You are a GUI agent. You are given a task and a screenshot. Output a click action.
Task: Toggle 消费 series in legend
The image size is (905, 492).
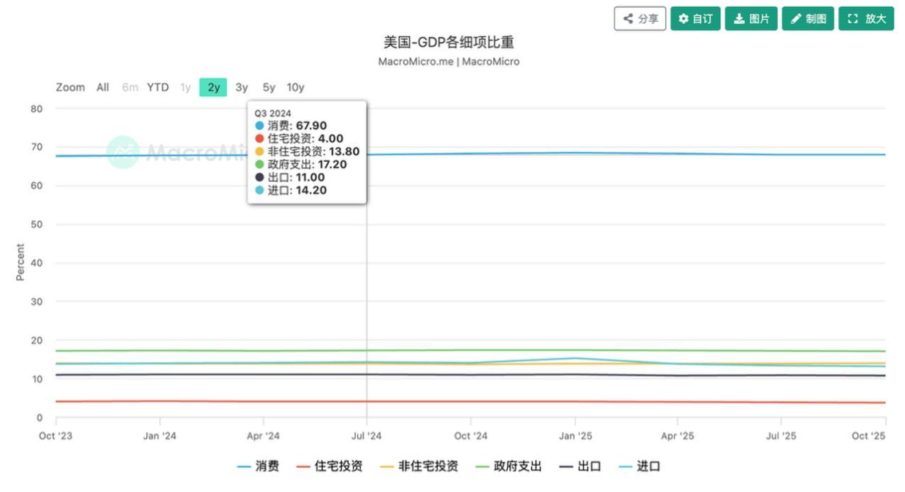point(259,466)
